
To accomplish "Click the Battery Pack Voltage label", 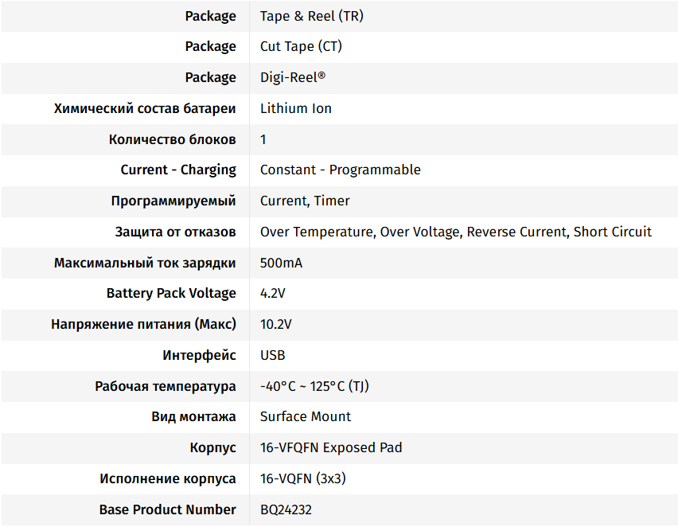I will click(171, 293).
